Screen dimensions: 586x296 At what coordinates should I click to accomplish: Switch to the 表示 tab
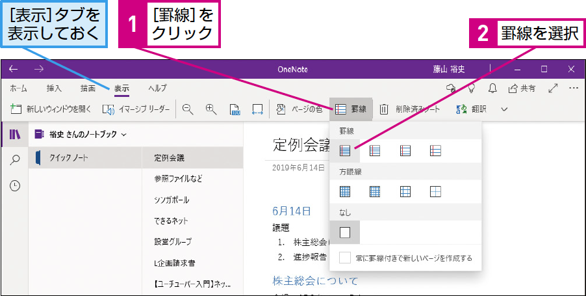pyautogui.click(x=122, y=88)
